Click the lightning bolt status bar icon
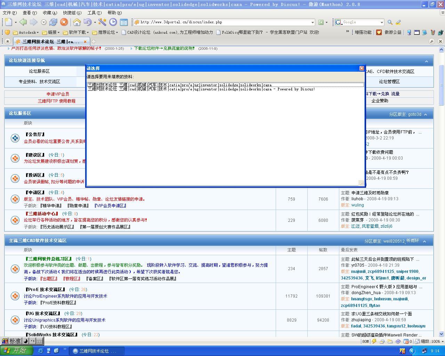The image size is (445, 356). tap(374, 341)
